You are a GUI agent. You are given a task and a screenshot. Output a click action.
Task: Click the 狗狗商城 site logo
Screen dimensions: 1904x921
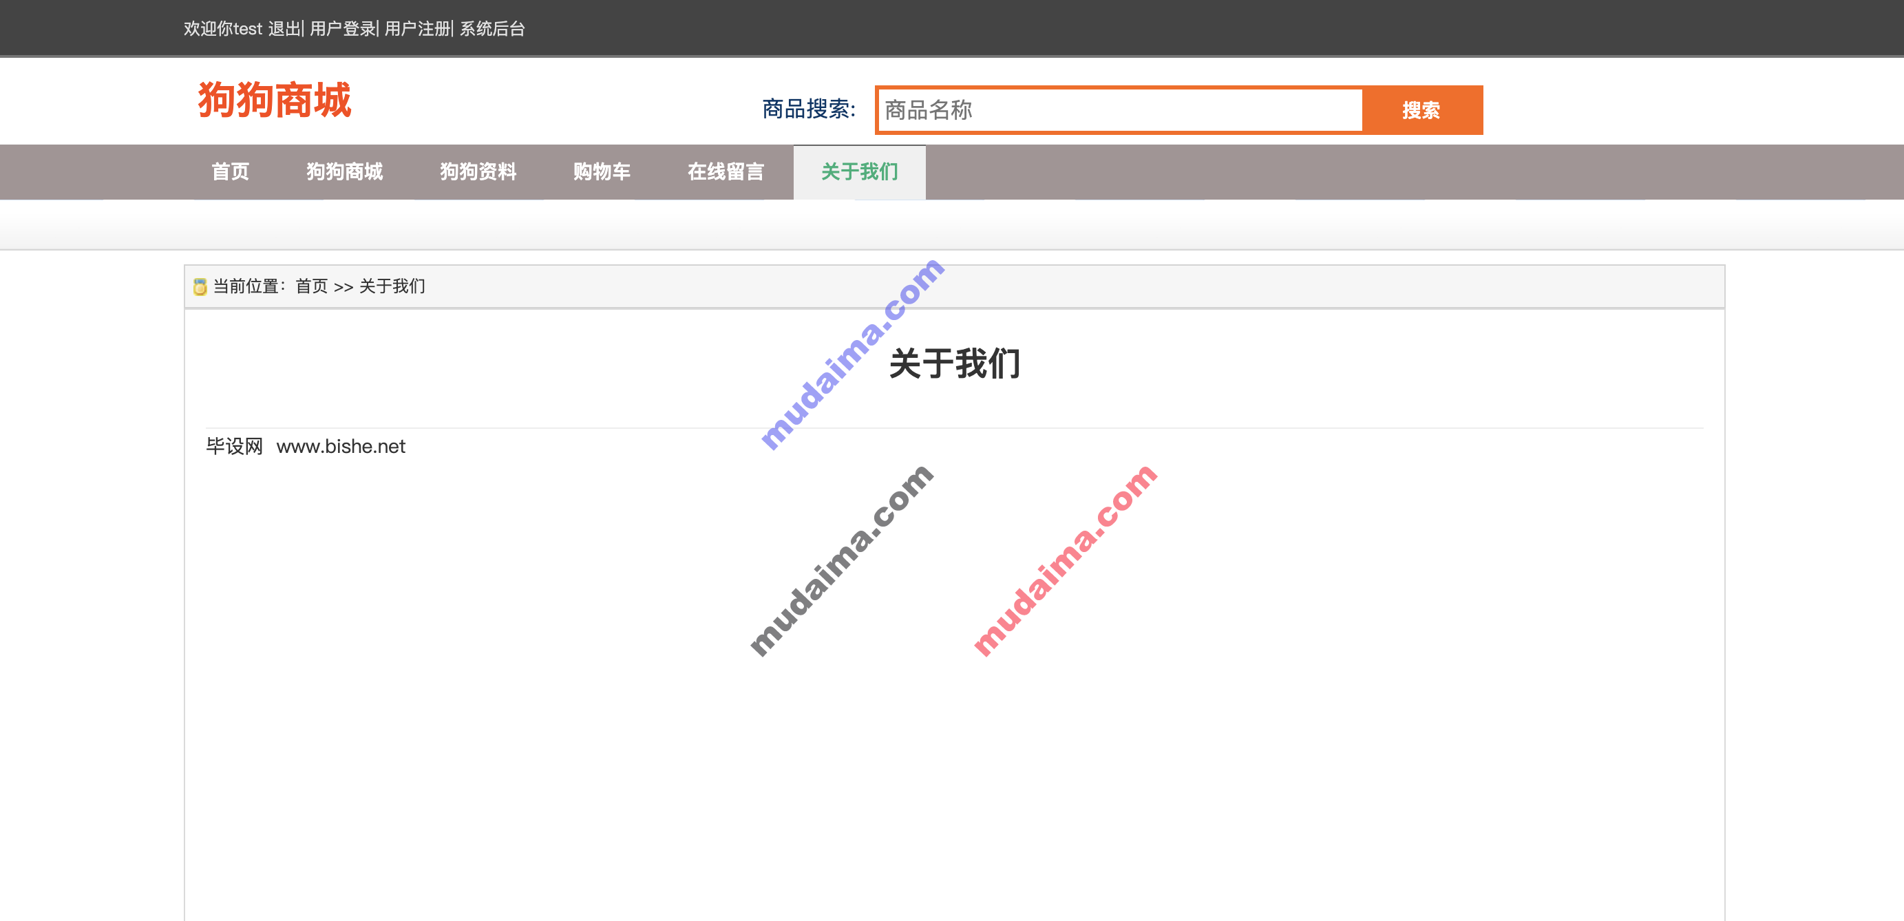274,100
